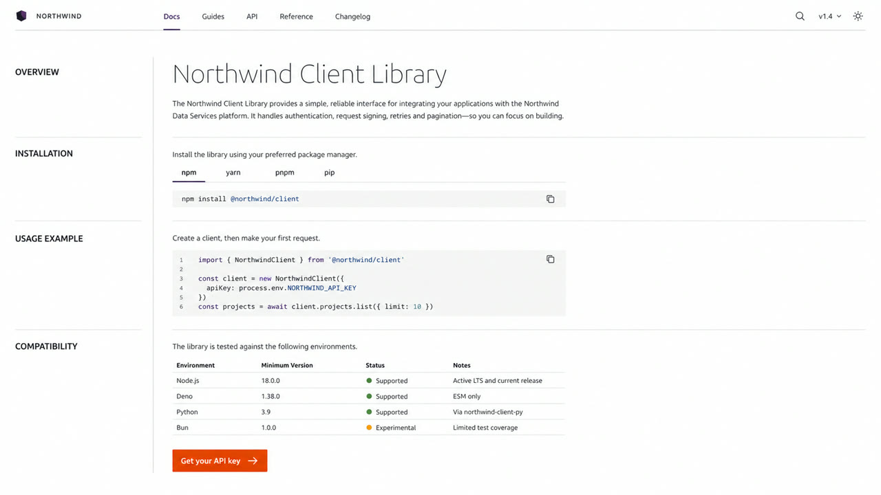
Task: Open the v1.4 version dropdown
Action: (x=829, y=16)
